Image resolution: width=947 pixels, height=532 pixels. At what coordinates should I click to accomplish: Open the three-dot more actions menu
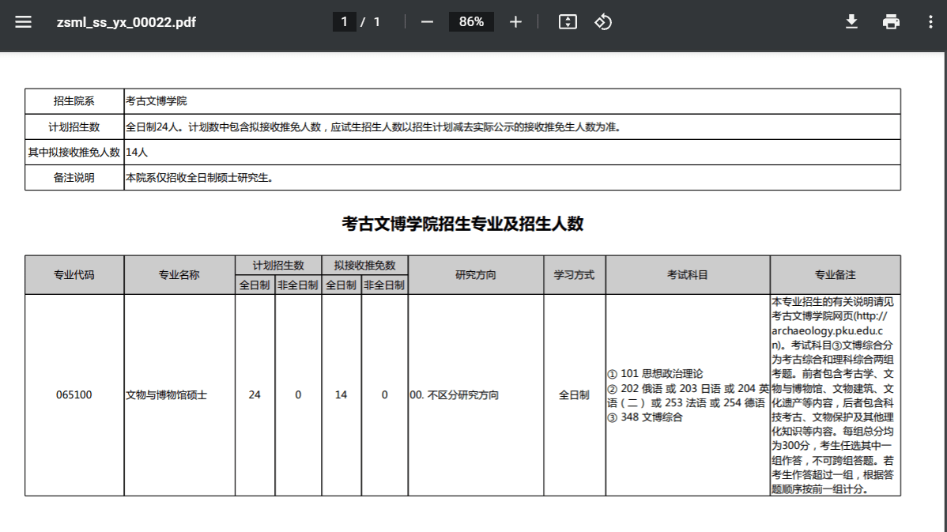930,22
